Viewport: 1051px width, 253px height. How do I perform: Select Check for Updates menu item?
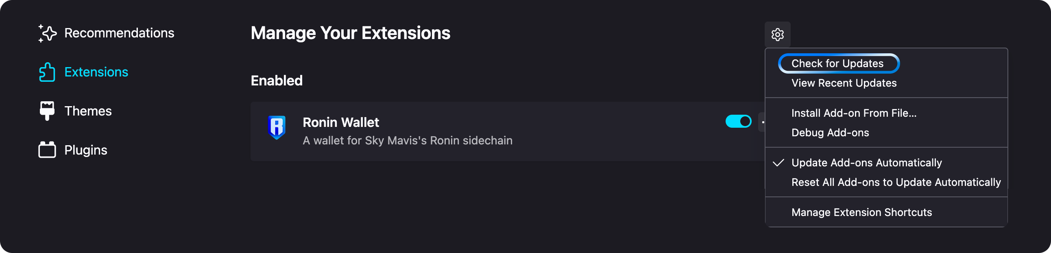(x=838, y=64)
